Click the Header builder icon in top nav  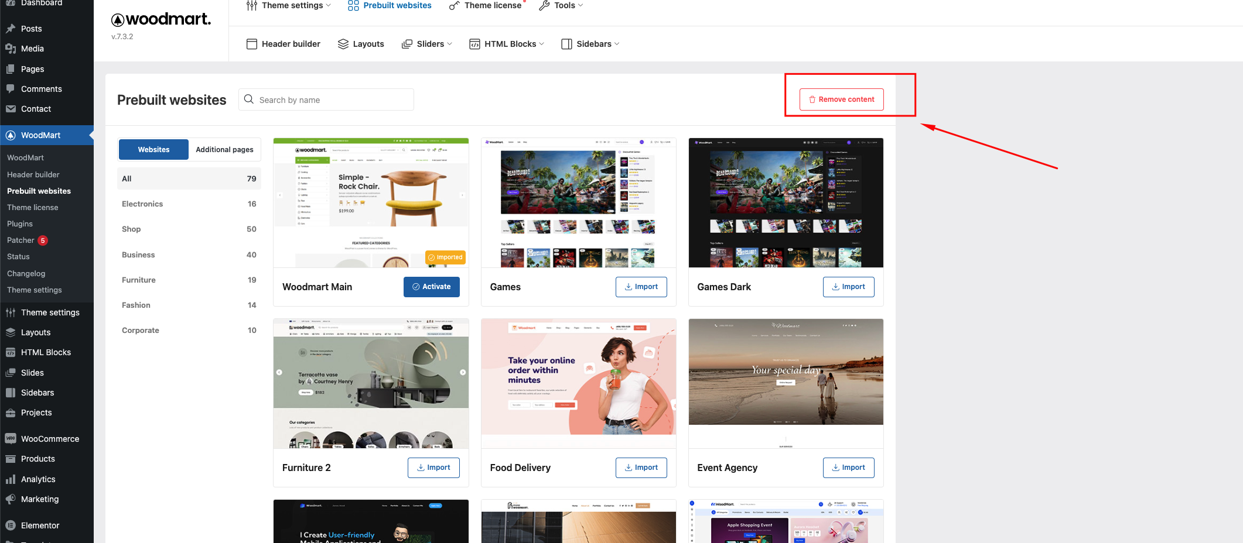pos(252,44)
